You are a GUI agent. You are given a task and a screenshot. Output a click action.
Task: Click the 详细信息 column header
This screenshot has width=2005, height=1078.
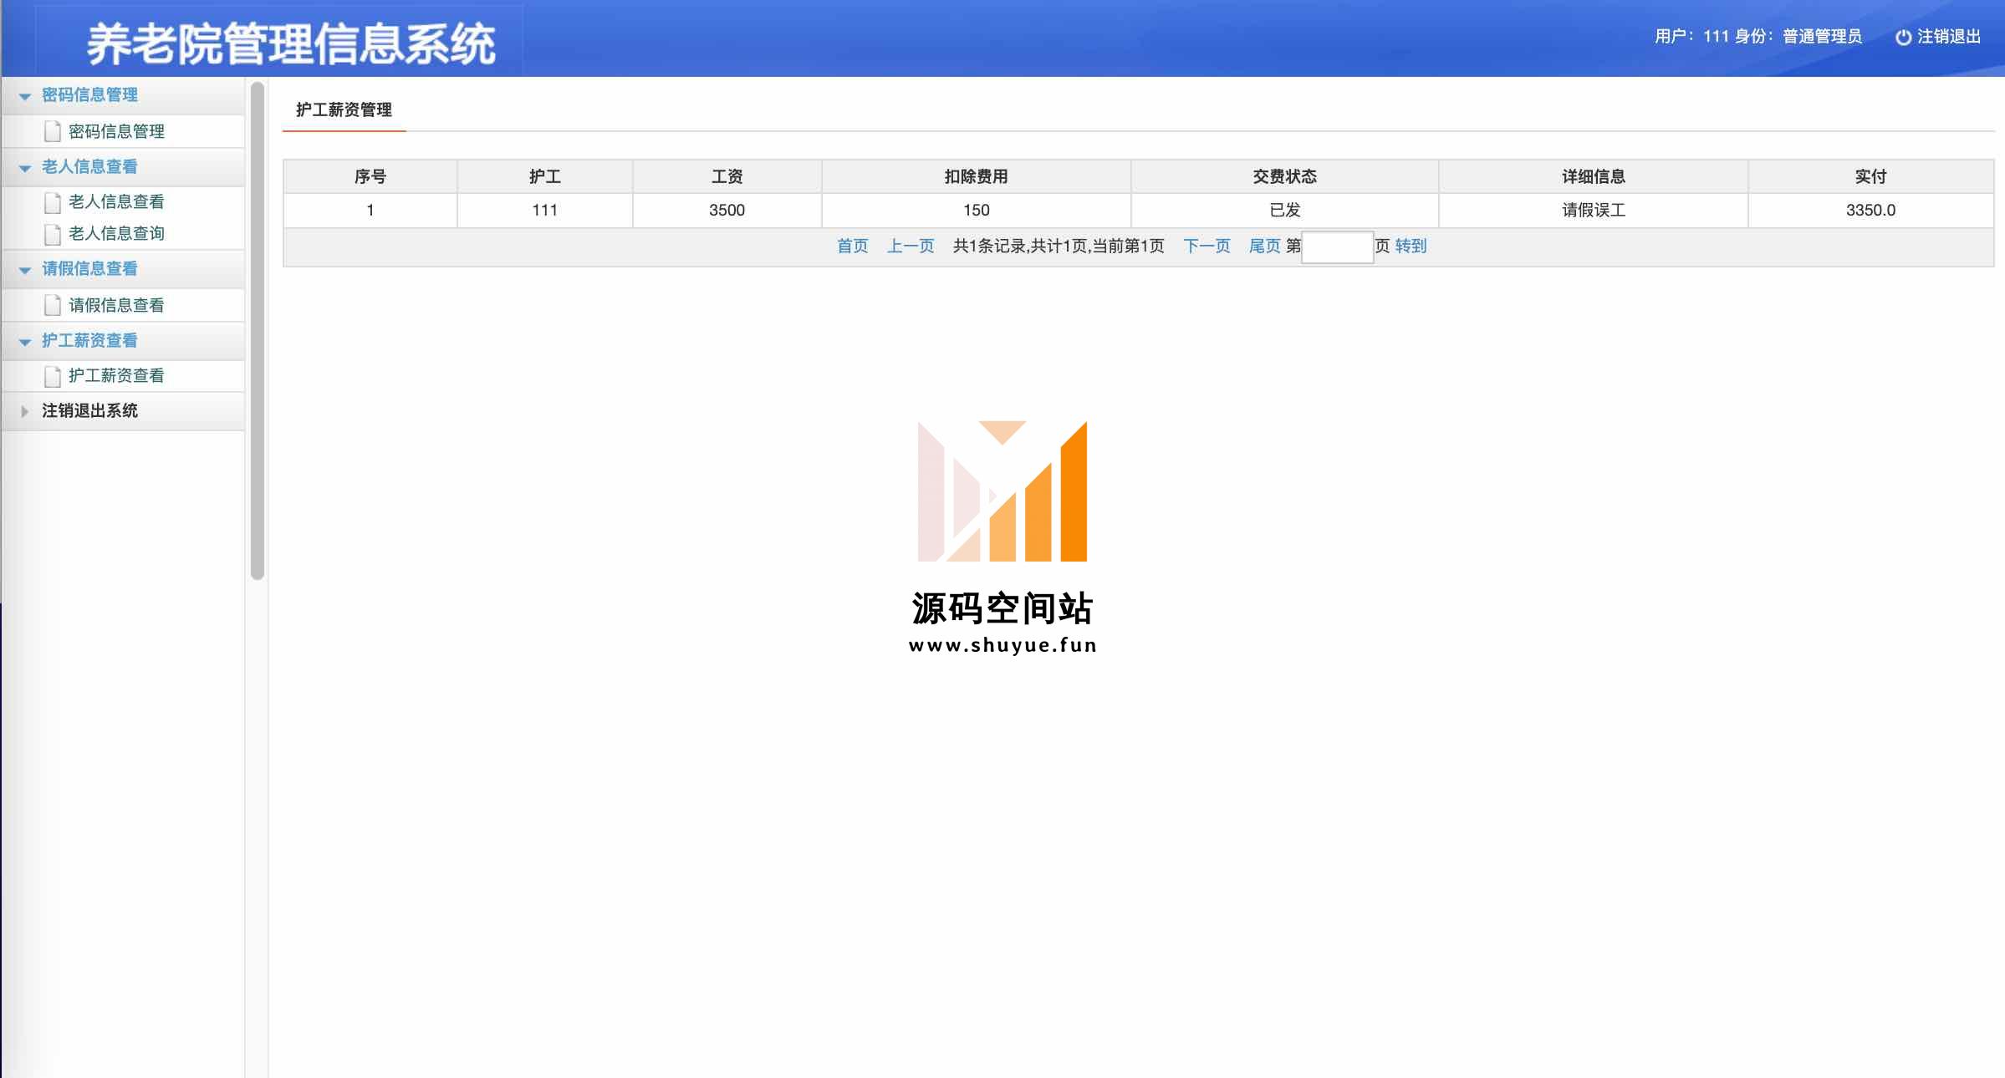[1594, 176]
